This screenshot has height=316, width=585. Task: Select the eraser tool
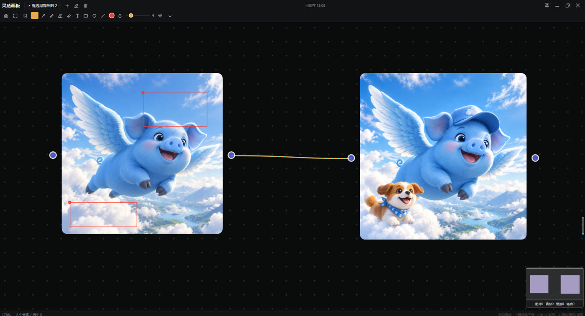coord(69,16)
